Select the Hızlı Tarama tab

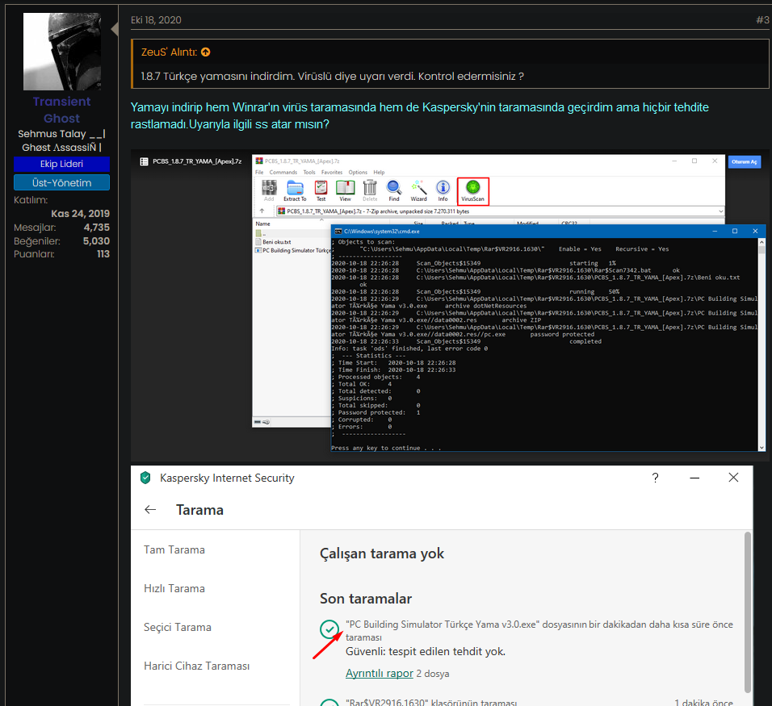tap(174, 588)
